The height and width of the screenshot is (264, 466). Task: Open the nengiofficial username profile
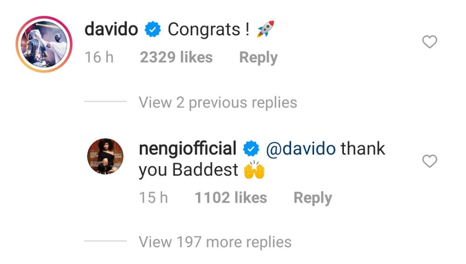click(188, 149)
